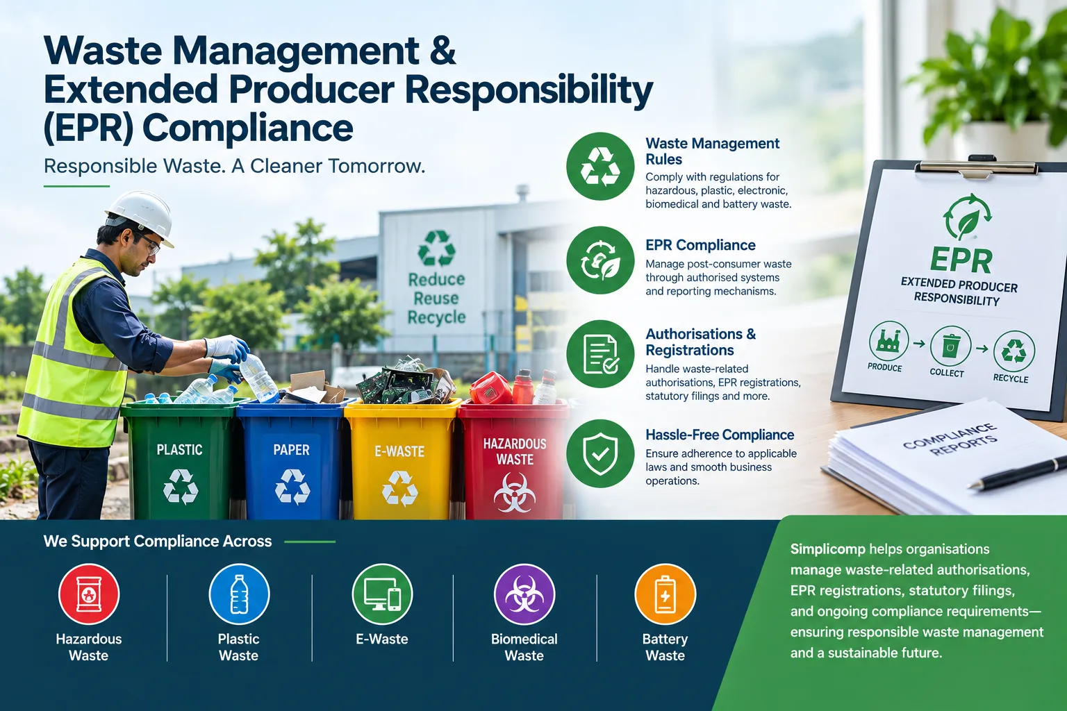The height and width of the screenshot is (711, 1067).
Task: Click the "Authorisations & Registrations" heading
Action: pos(700,342)
